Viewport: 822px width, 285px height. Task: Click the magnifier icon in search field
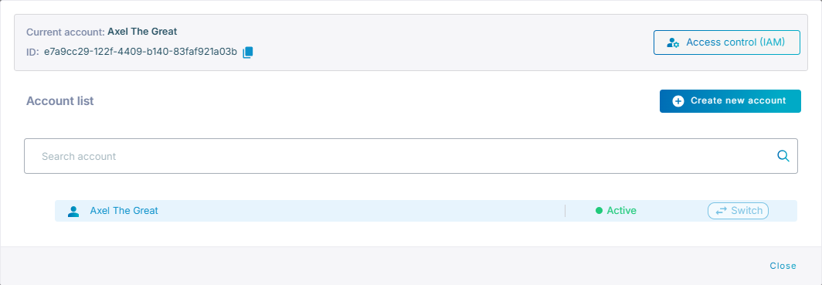coord(783,155)
